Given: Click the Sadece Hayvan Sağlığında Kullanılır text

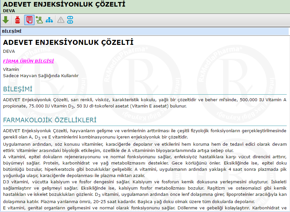Looking at the screenshot, I should tap(41, 76).
